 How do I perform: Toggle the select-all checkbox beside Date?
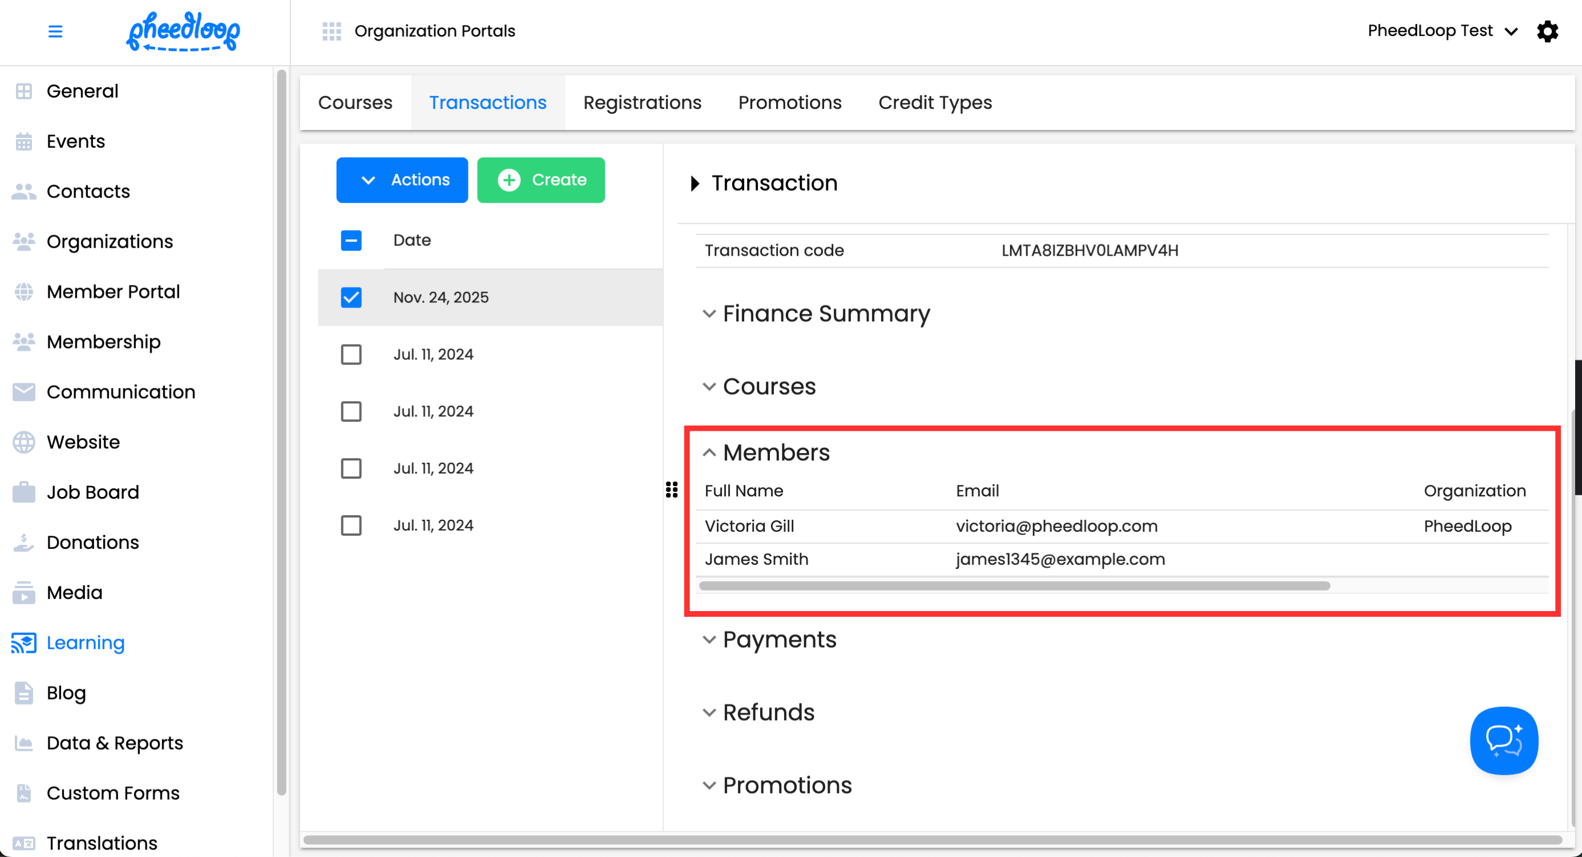[x=352, y=241]
